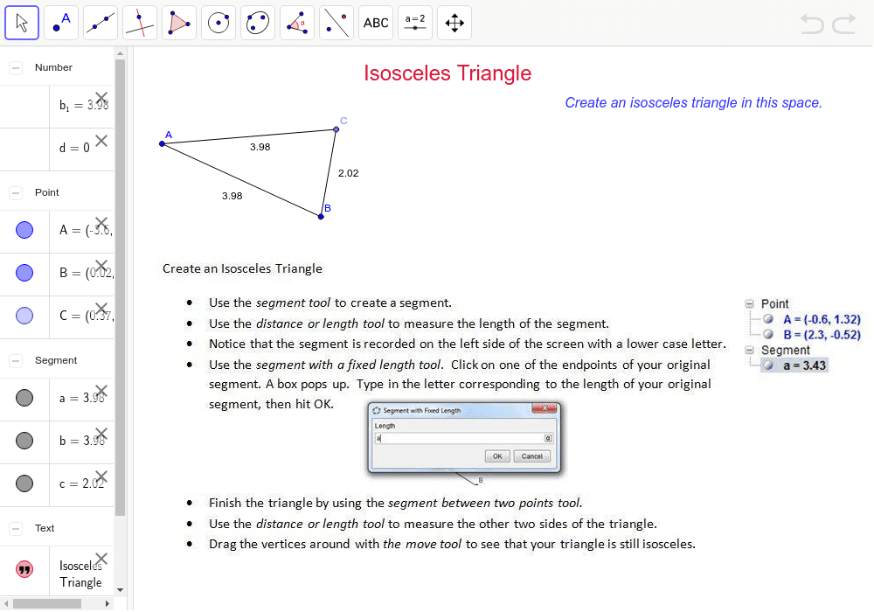Select vertex B of the triangle

(321, 216)
